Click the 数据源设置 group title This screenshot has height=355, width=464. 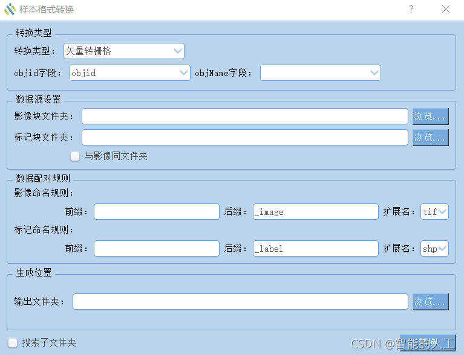pos(38,99)
